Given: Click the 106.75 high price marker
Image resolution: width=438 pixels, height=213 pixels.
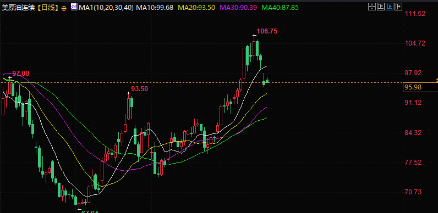Looking at the screenshot, I should coord(267,31).
